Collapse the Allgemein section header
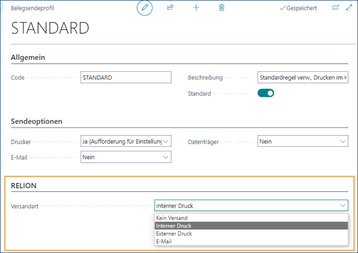The height and width of the screenshot is (253, 358). coord(28,57)
